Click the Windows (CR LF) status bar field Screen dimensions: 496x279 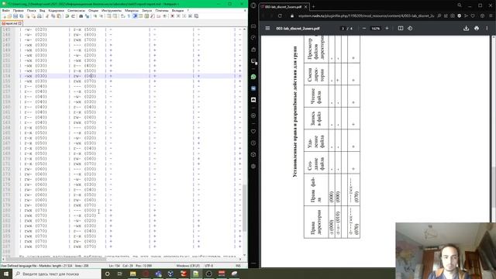coord(188,266)
